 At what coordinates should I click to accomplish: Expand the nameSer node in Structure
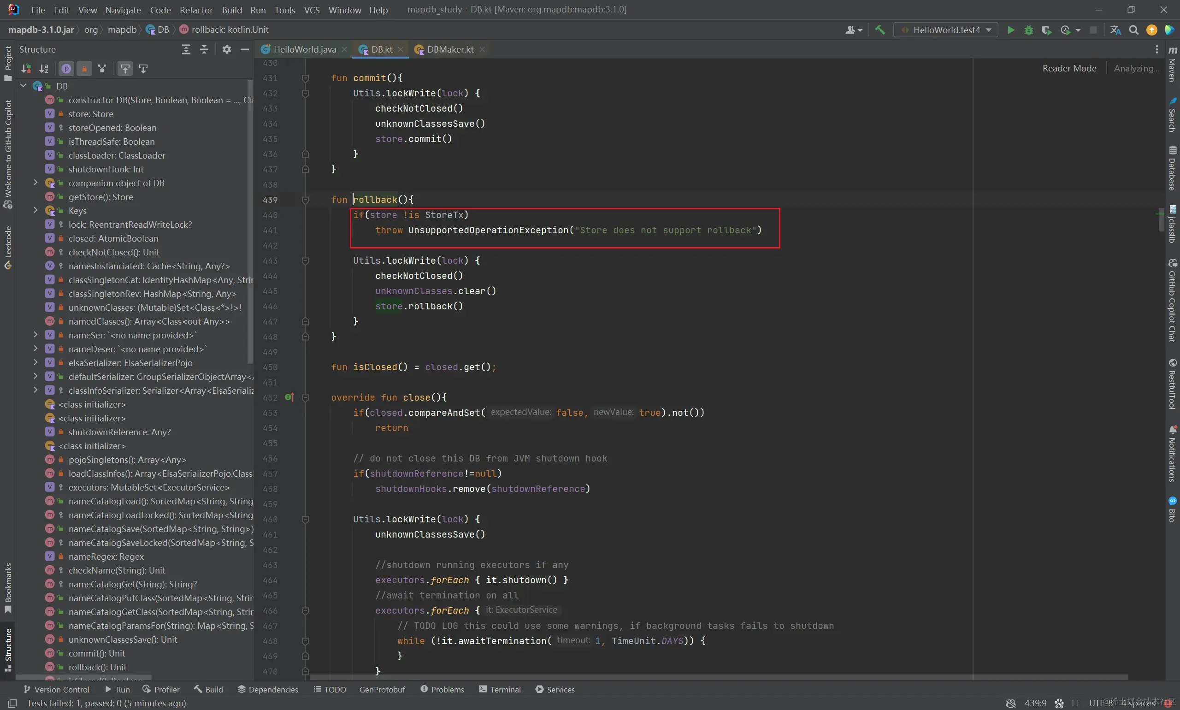pyautogui.click(x=35, y=335)
